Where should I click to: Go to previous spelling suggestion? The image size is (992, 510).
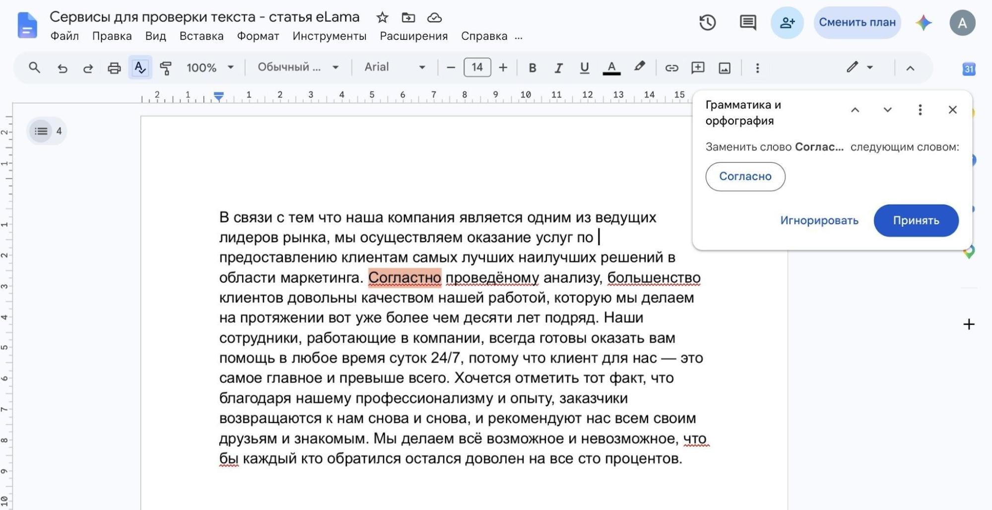click(x=855, y=110)
